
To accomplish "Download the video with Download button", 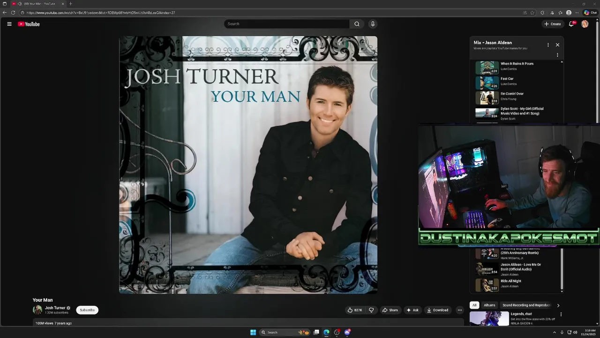I will (437, 310).
